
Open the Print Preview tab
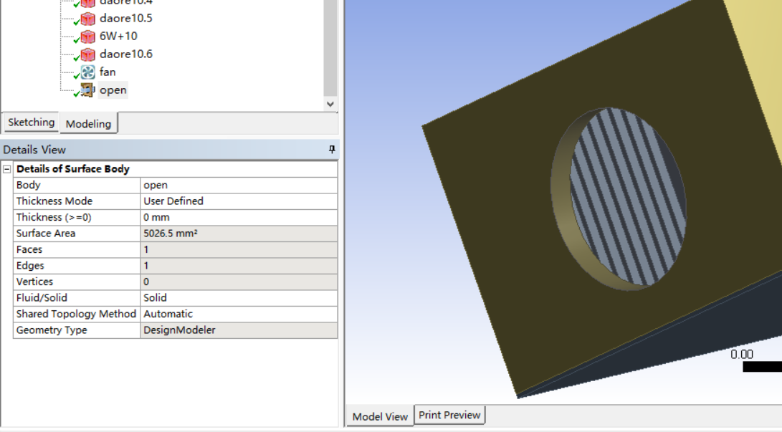(x=449, y=415)
